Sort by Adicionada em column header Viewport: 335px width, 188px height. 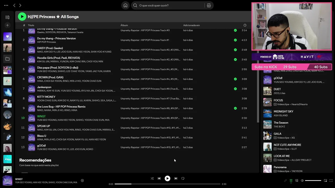click(191, 25)
